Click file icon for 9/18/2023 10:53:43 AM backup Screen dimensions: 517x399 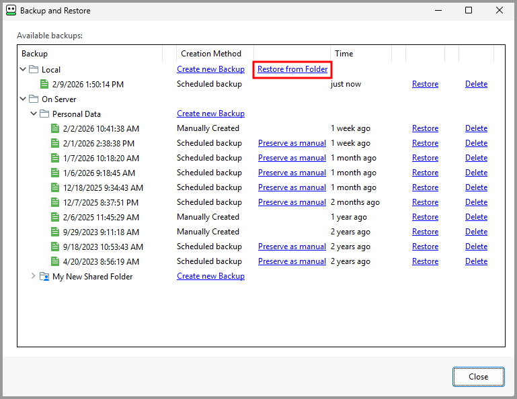point(55,247)
